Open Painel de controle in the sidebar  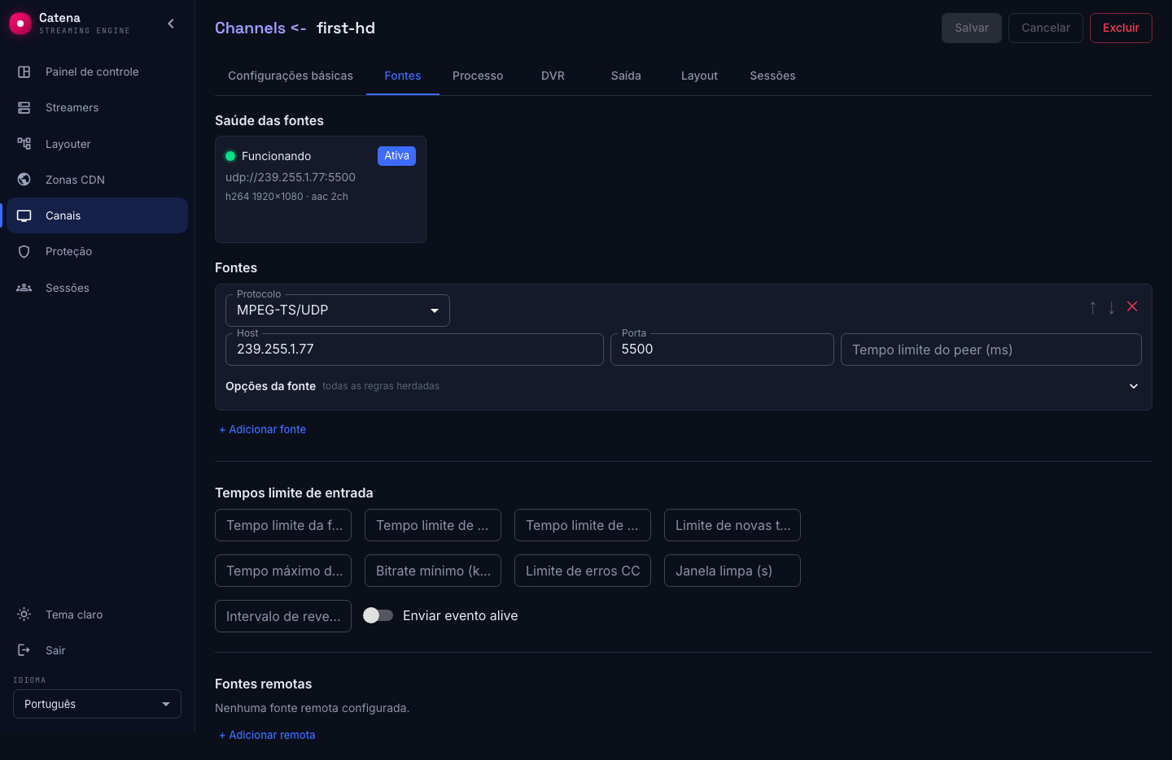click(x=97, y=72)
